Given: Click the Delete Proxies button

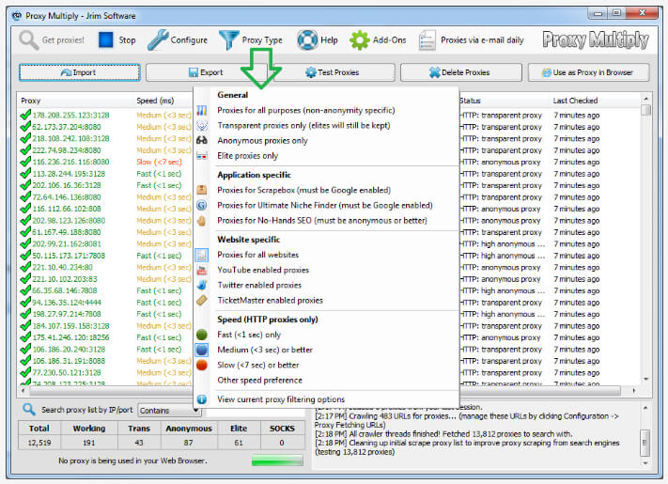Looking at the screenshot, I should [461, 72].
